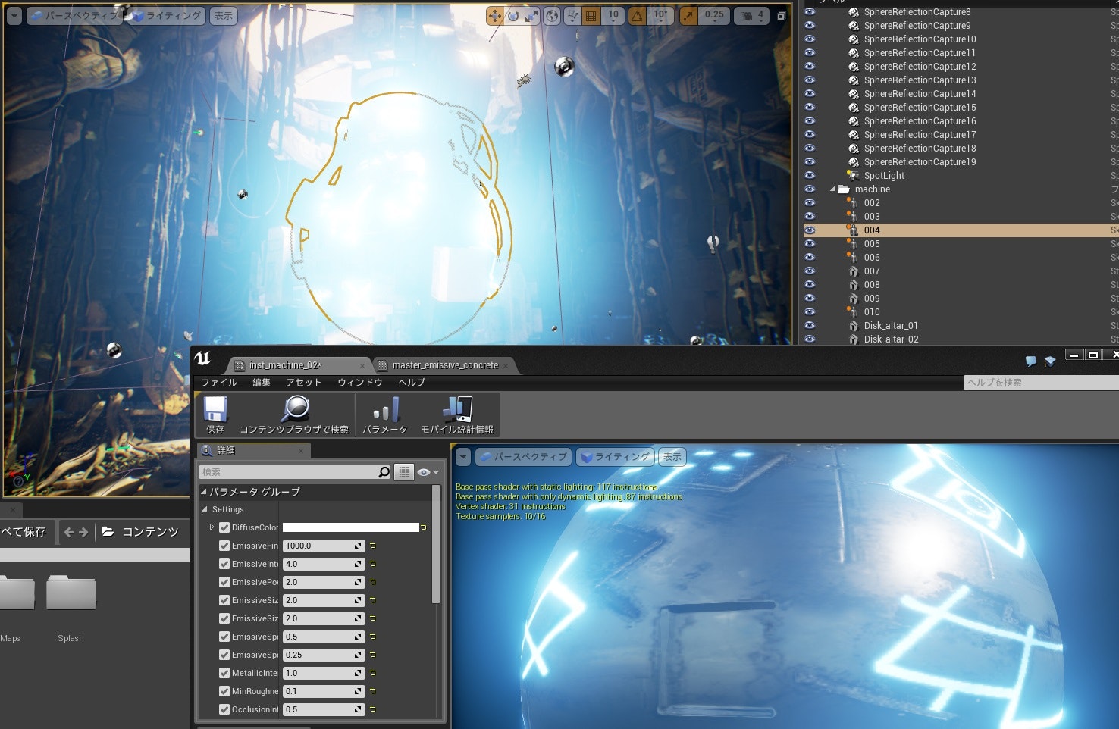The height and width of the screenshot is (729, 1119).
Task: Hide actor 004 via eye icon
Action: pos(810,230)
